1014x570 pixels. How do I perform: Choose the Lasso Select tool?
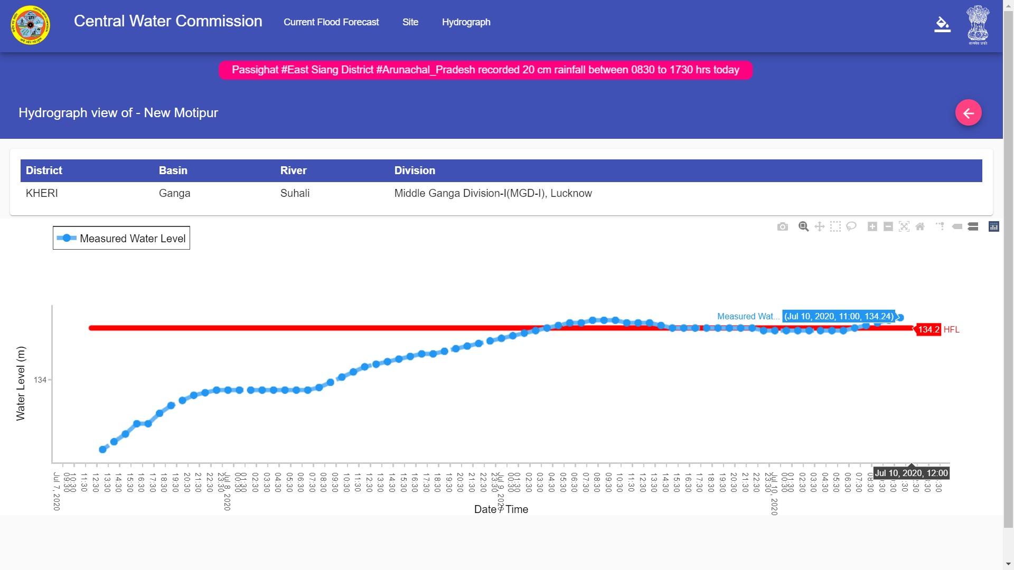pyautogui.click(x=851, y=226)
